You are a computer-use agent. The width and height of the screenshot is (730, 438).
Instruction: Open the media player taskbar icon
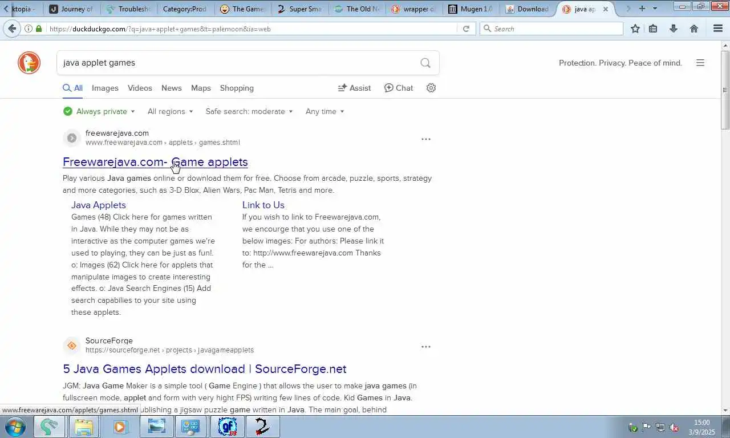pos(120,427)
